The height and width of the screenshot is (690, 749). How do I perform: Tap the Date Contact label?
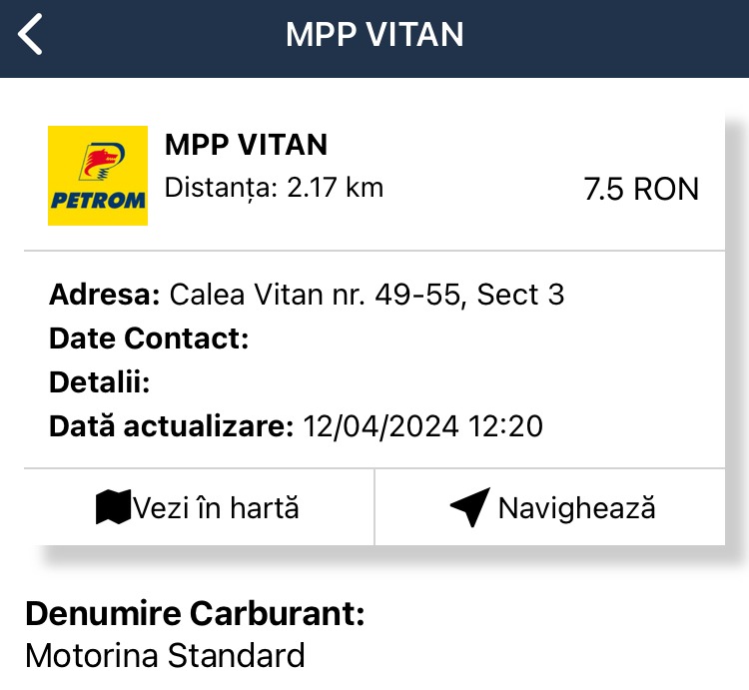tap(149, 339)
